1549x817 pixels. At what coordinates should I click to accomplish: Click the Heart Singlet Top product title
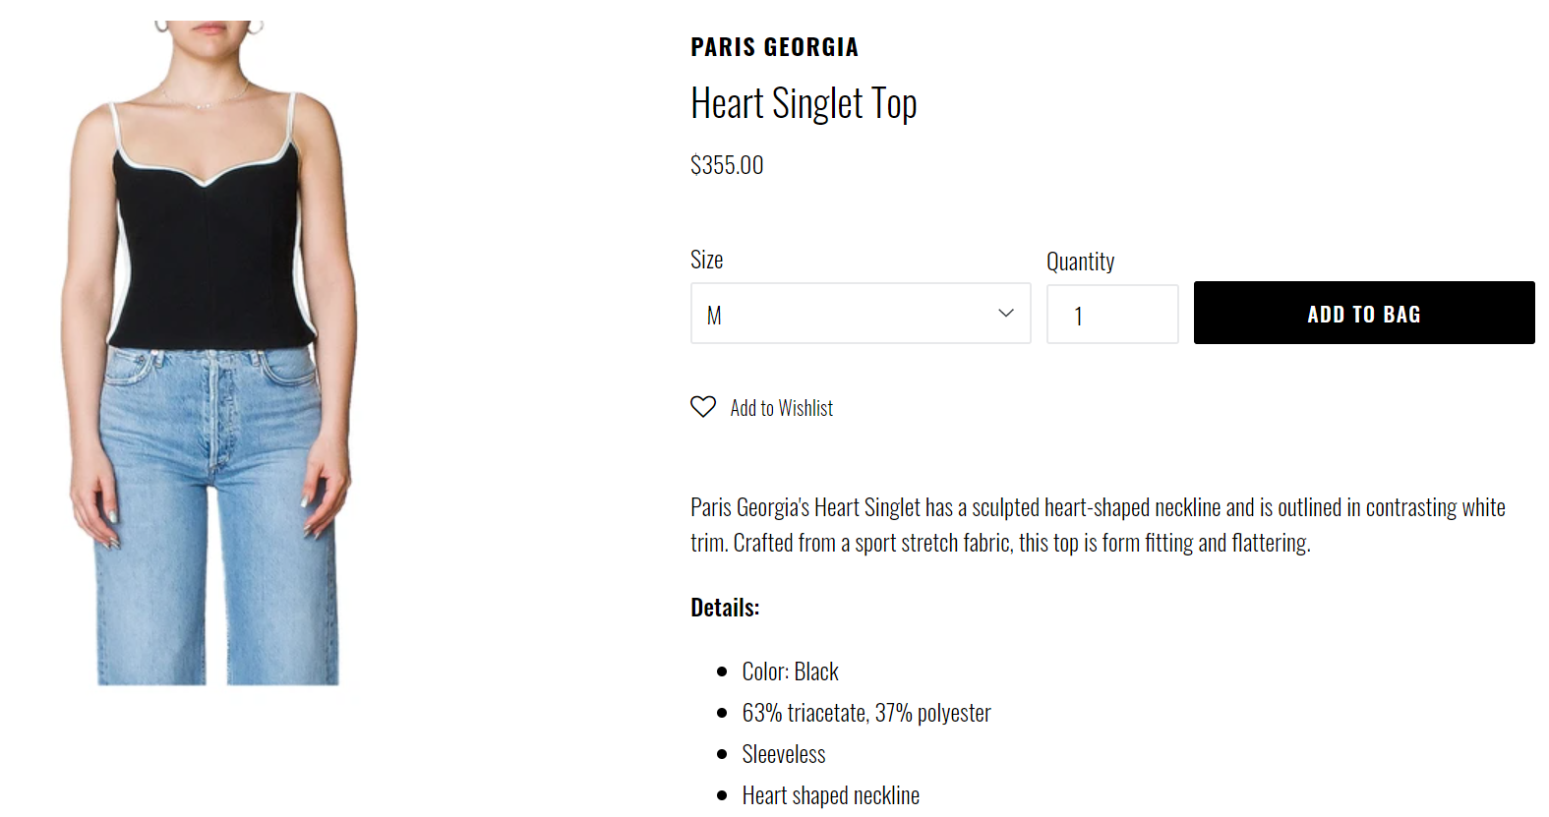804,103
